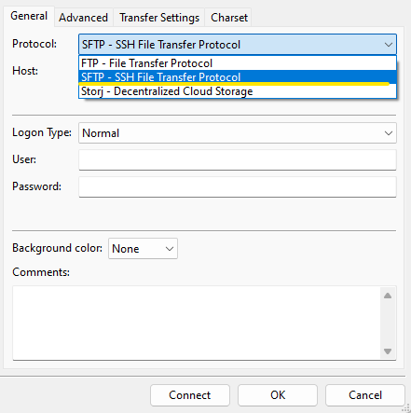Open the Logon Type dropdown

(x=238, y=133)
